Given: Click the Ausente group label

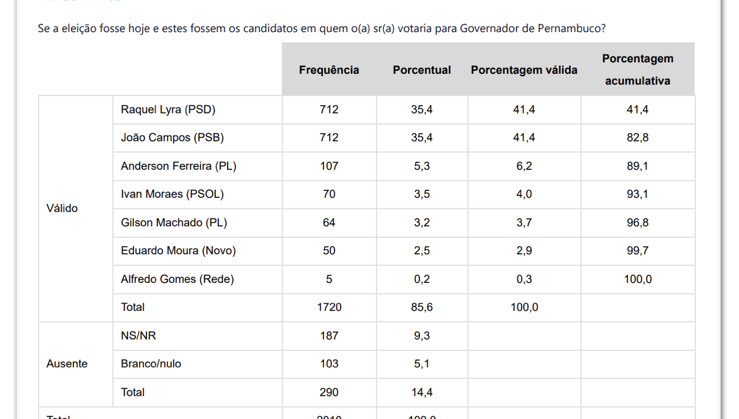Looking at the screenshot, I should coord(67,364).
